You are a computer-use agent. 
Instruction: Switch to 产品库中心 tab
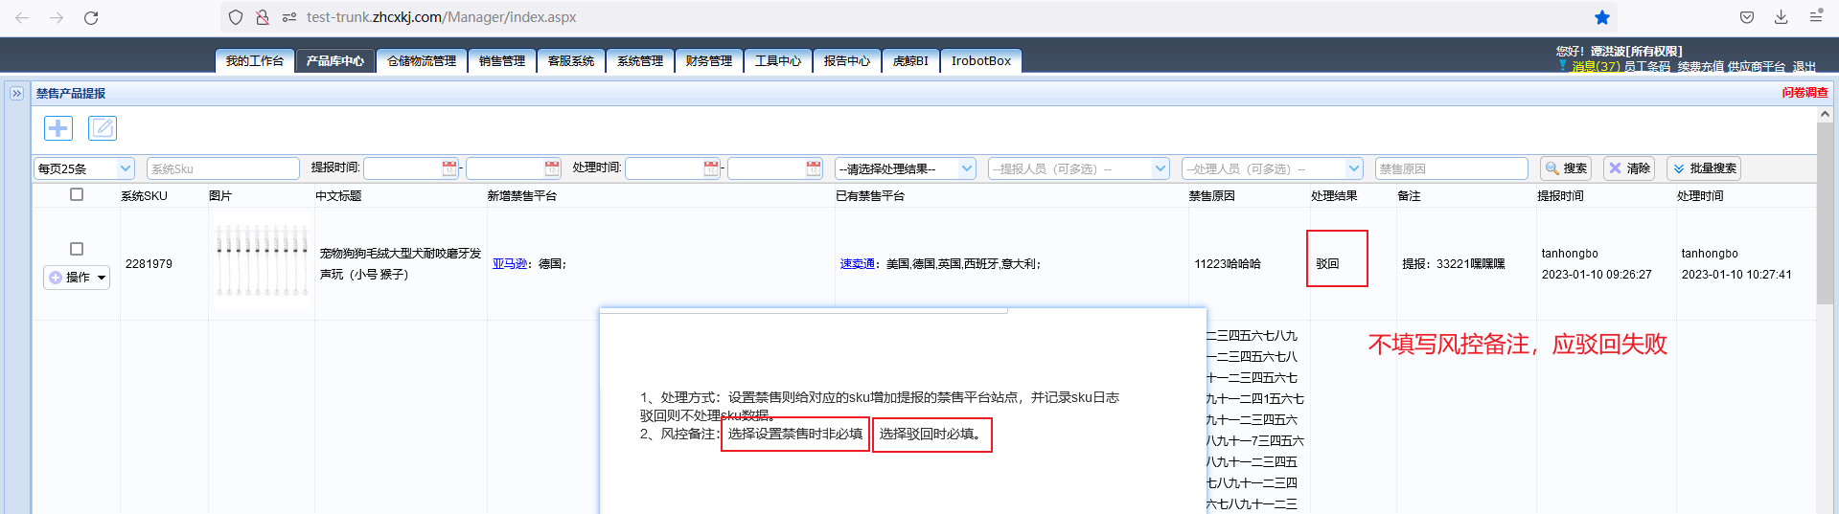[x=335, y=60]
